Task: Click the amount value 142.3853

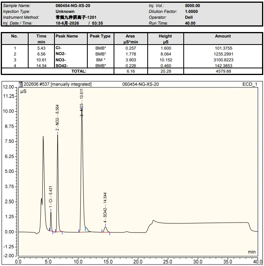Action: (x=224, y=66)
